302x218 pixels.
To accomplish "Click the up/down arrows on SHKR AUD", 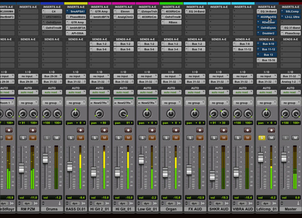I will point(210,203).
